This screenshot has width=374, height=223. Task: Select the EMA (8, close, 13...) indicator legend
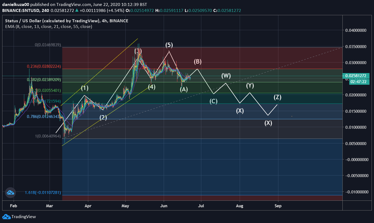49,27
